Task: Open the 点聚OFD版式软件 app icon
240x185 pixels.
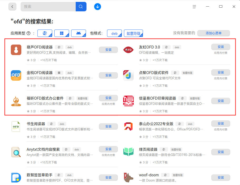Action: click(x=128, y=75)
